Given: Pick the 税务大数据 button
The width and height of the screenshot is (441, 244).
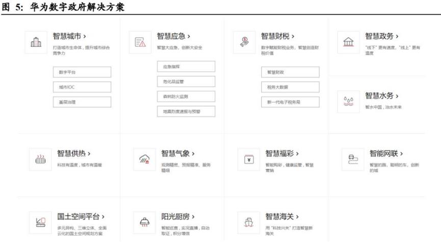Looking at the screenshot, I should [x=290, y=87].
